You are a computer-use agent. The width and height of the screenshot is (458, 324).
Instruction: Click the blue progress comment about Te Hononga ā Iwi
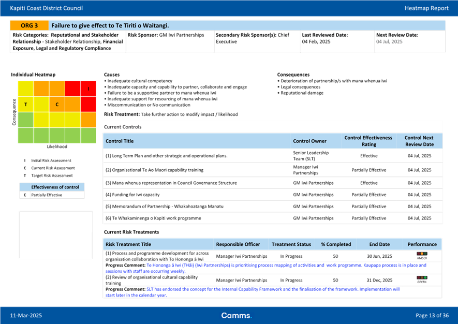coord(266,268)
